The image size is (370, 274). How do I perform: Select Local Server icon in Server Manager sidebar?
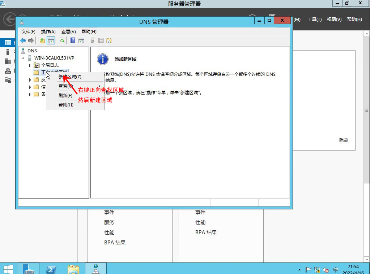tap(8, 52)
